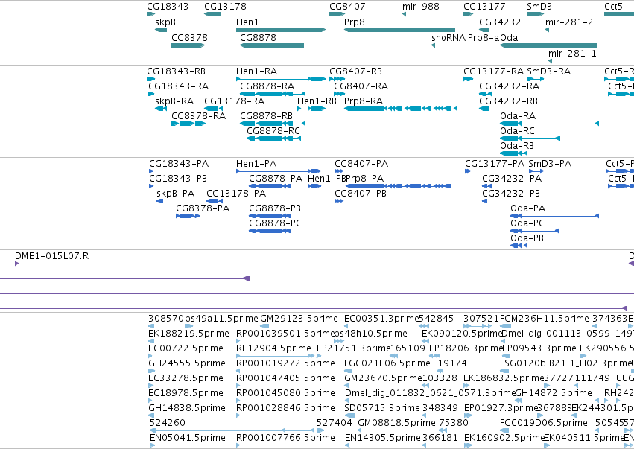Select the "Hen1-RB" transcript label
Viewport: 634px width, 449px height.
click(x=317, y=101)
